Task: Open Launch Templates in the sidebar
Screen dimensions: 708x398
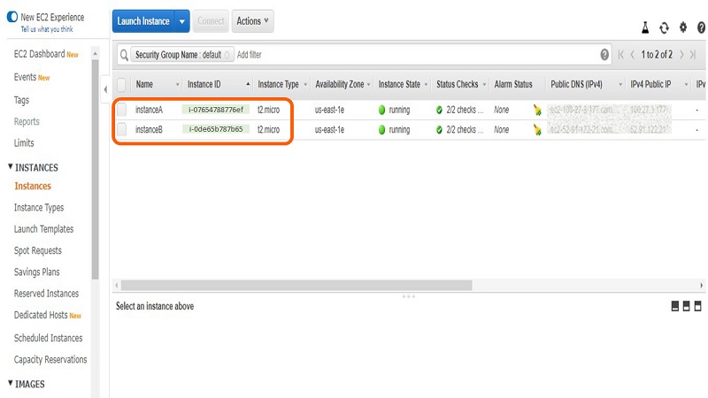Action: coord(43,229)
